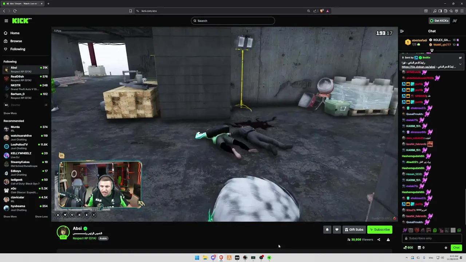
Task: Open the Absi streamer avatar
Action: tap(63, 232)
